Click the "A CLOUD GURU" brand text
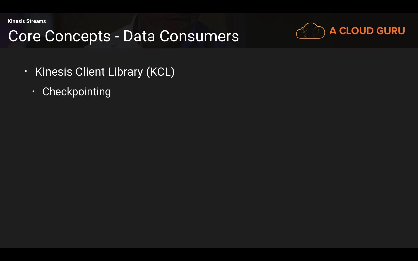 (x=367, y=31)
